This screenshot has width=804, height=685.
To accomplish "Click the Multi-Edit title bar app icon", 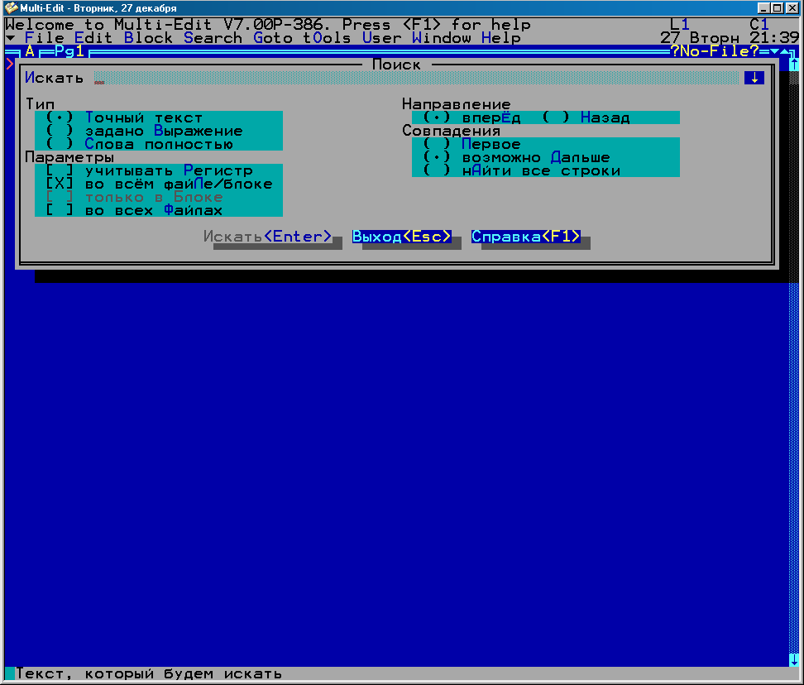I will pyautogui.click(x=11, y=8).
